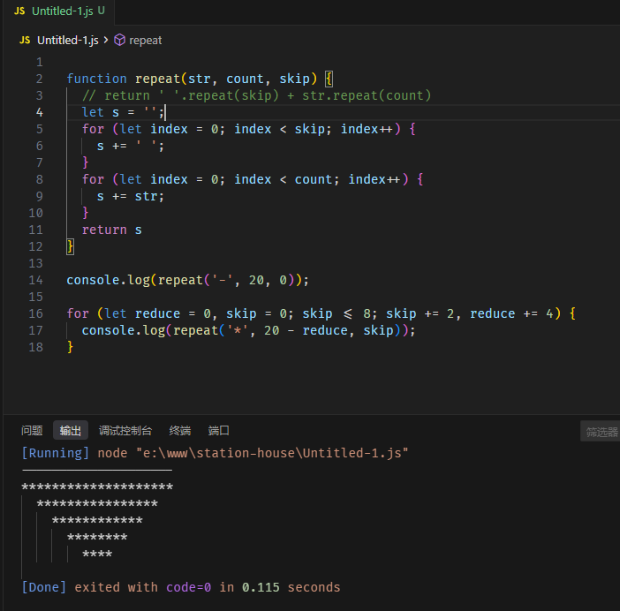
Task: Open the Untitled-1.js editor tab
Action: (x=59, y=11)
